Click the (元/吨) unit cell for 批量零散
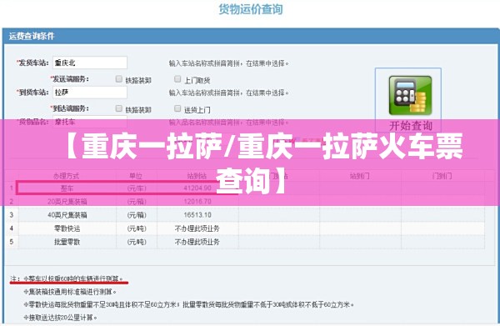 [137, 242]
